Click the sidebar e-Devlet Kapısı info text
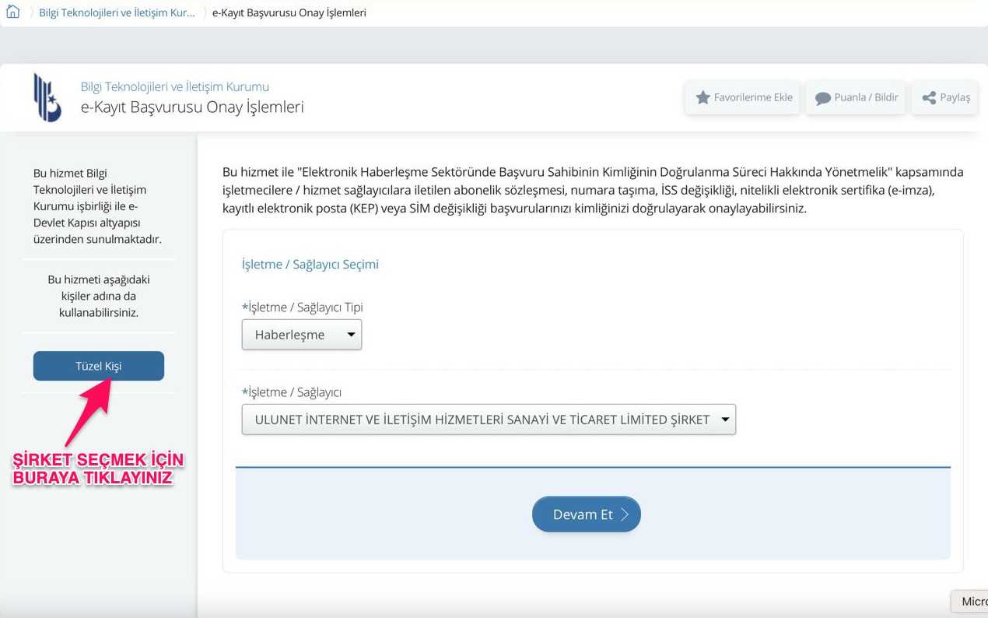The height and width of the screenshot is (618, 988). pyautogui.click(x=97, y=206)
